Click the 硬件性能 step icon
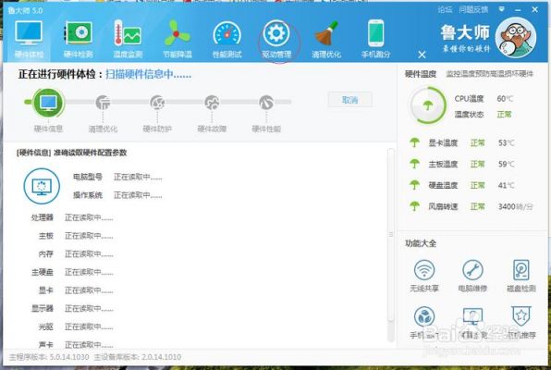The height and width of the screenshot is (370, 551). (x=266, y=103)
